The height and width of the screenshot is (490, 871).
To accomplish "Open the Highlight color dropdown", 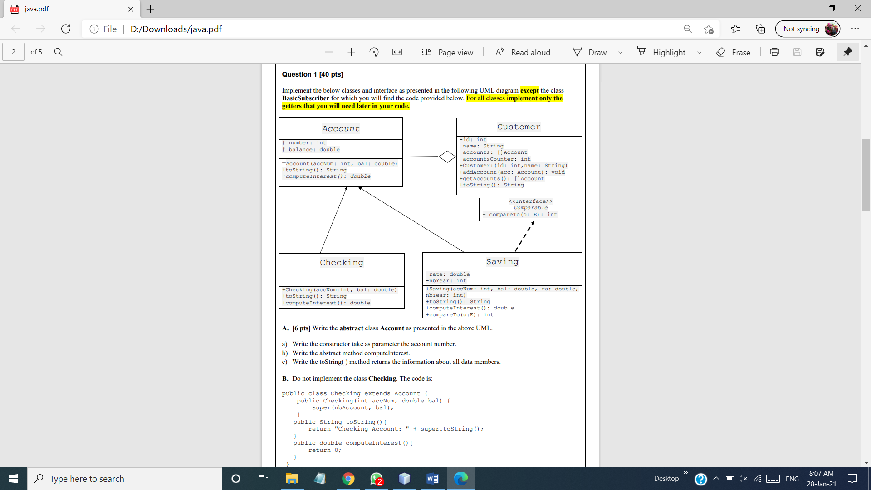I will [x=699, y=52].
